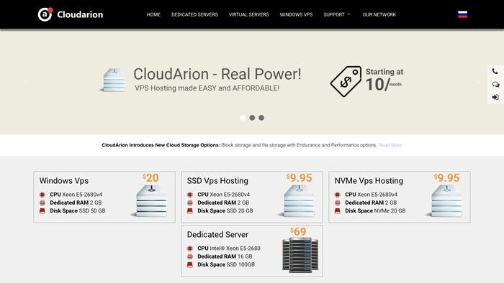Click the $69 Dedicated Server price
This screenshot has width=504, height=283.
pos(298,232)
